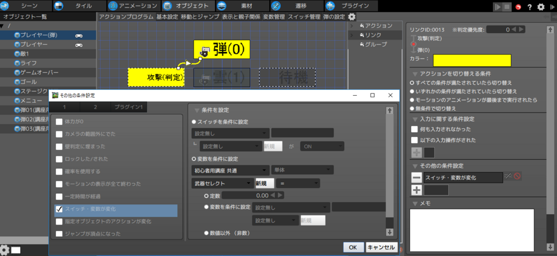557x256 pixels.
Task: Add other condition with the plus button
Action: (417, 190)
